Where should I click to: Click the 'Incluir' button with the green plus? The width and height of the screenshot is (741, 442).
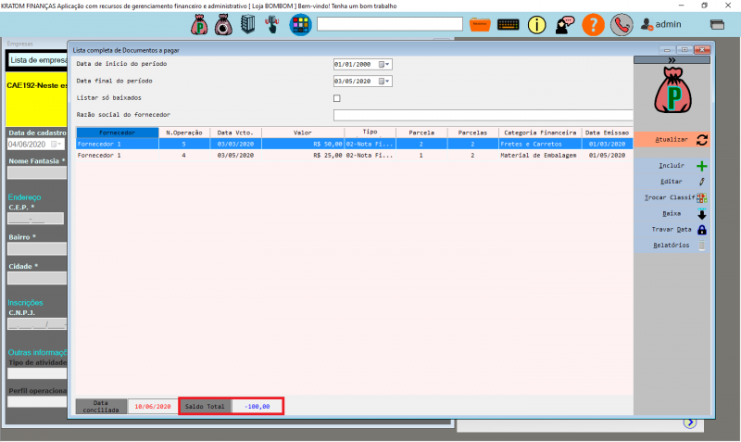click(x=680, y=166)
